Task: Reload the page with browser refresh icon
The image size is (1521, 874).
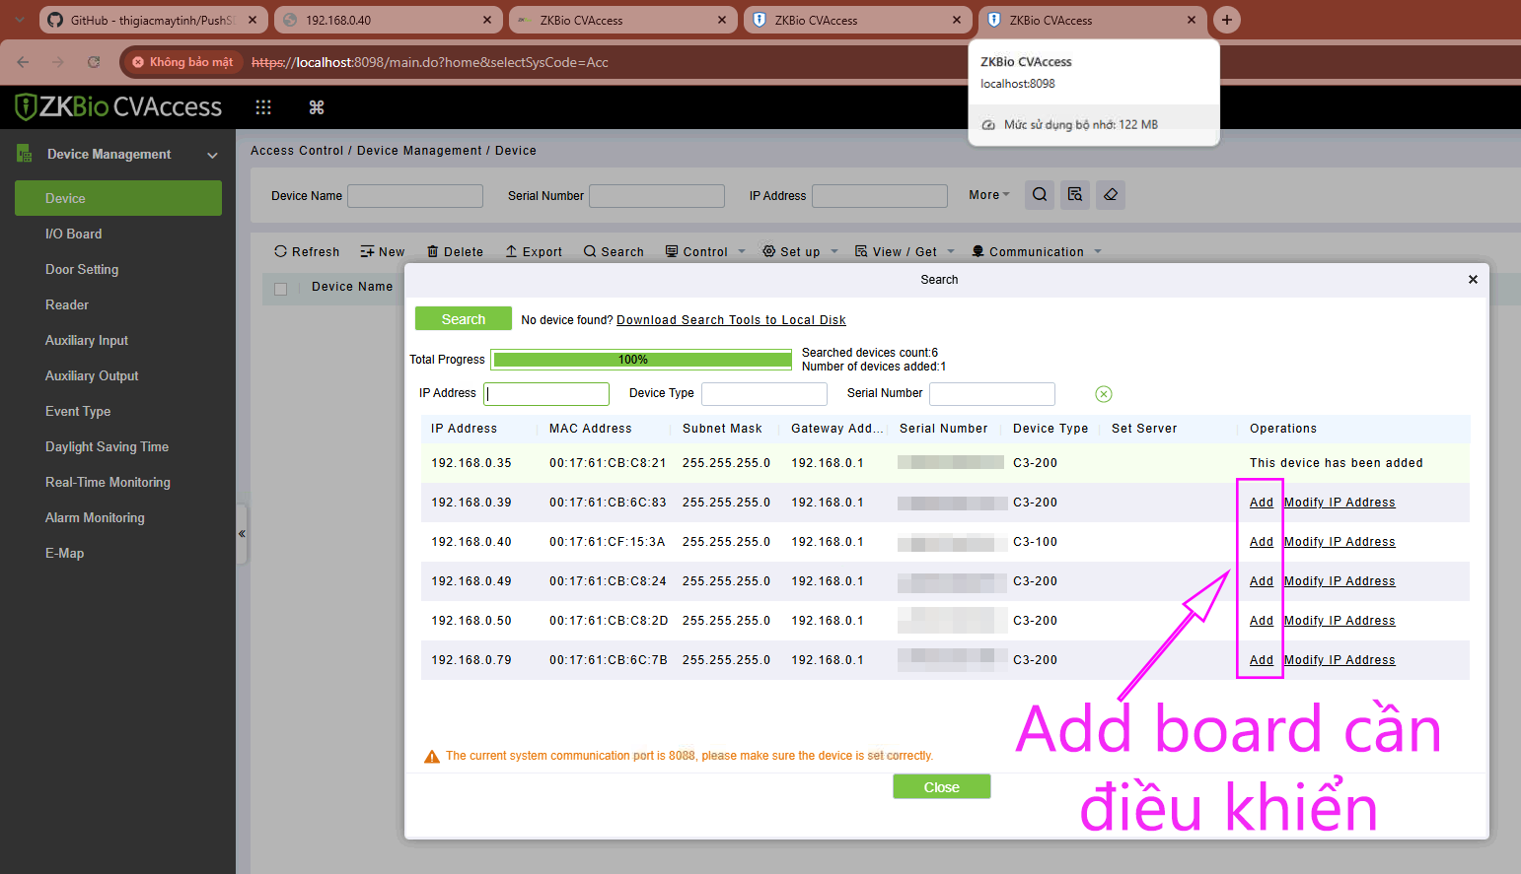Action: [94, 62]
